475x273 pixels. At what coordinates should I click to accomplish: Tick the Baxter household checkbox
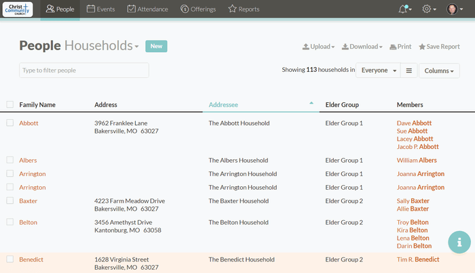pos(9,201)
